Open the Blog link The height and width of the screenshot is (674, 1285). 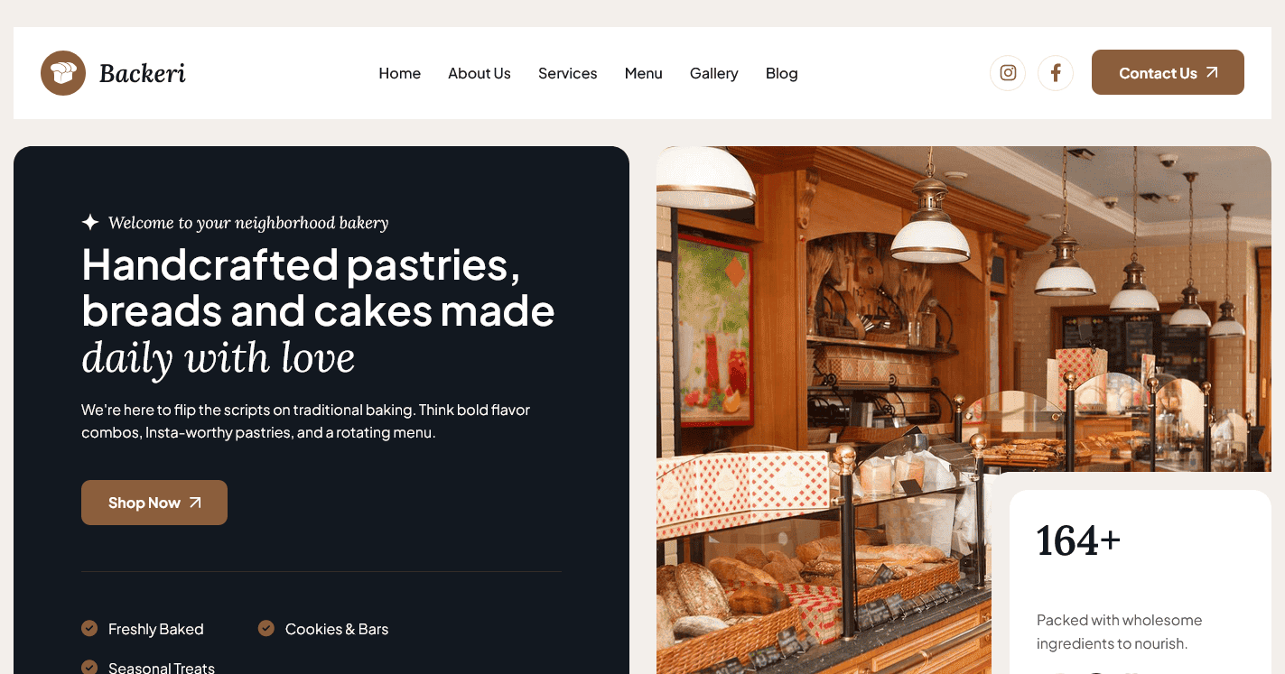click(x=782, y=73)
